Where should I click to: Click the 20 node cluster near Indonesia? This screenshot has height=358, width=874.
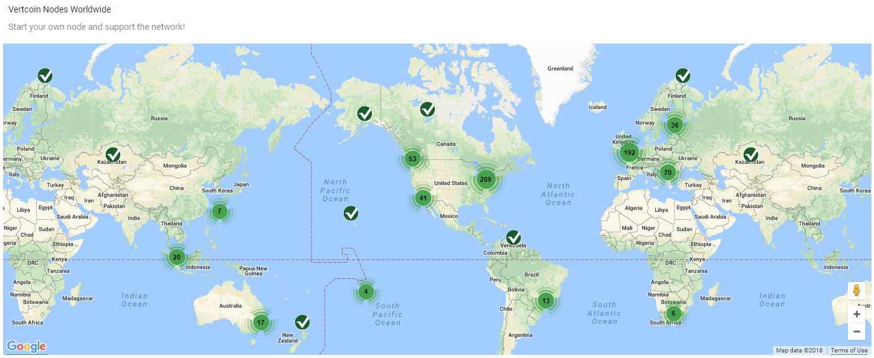coord(176,257)
